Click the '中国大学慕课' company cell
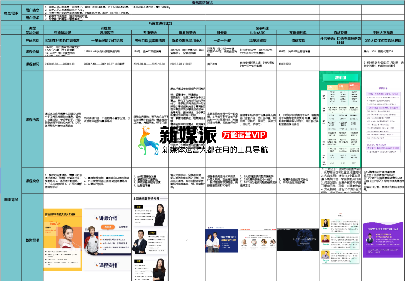 [x=383, y=33]
